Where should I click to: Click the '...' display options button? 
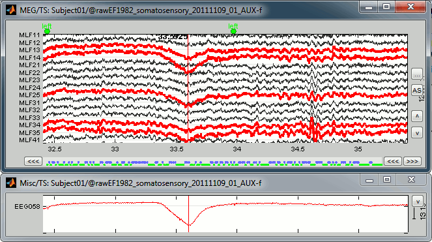[x=417, y=74]
